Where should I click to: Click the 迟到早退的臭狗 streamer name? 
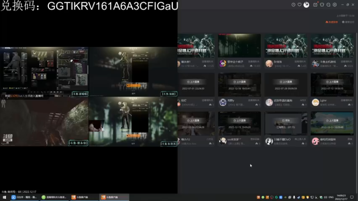283,100
